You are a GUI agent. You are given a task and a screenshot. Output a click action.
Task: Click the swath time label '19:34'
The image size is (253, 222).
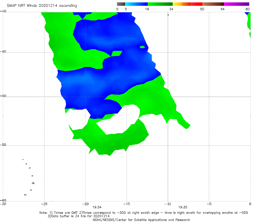coord(97,207)
